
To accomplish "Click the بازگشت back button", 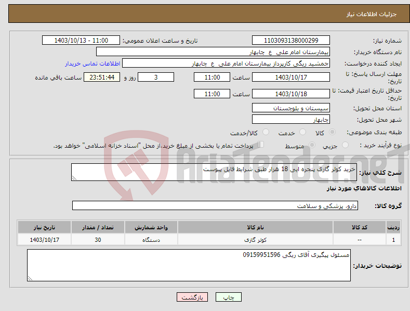I will pos(192,297).
